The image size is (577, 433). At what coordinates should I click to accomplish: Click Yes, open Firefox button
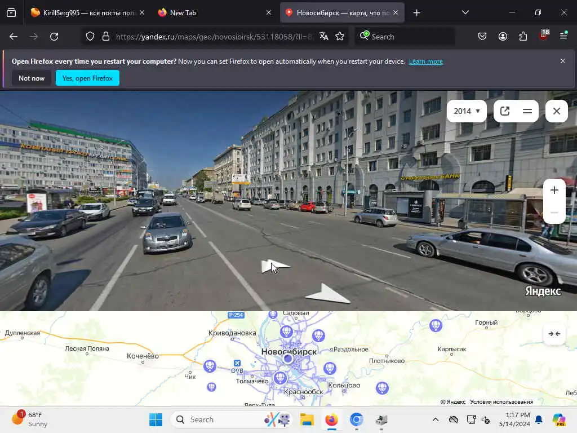(x=87, y=78)
